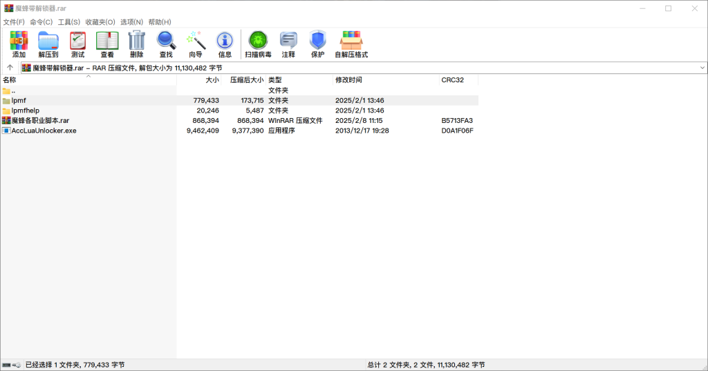Open the 命令(C) menu
Screen dimensions: 708x371
41,22
